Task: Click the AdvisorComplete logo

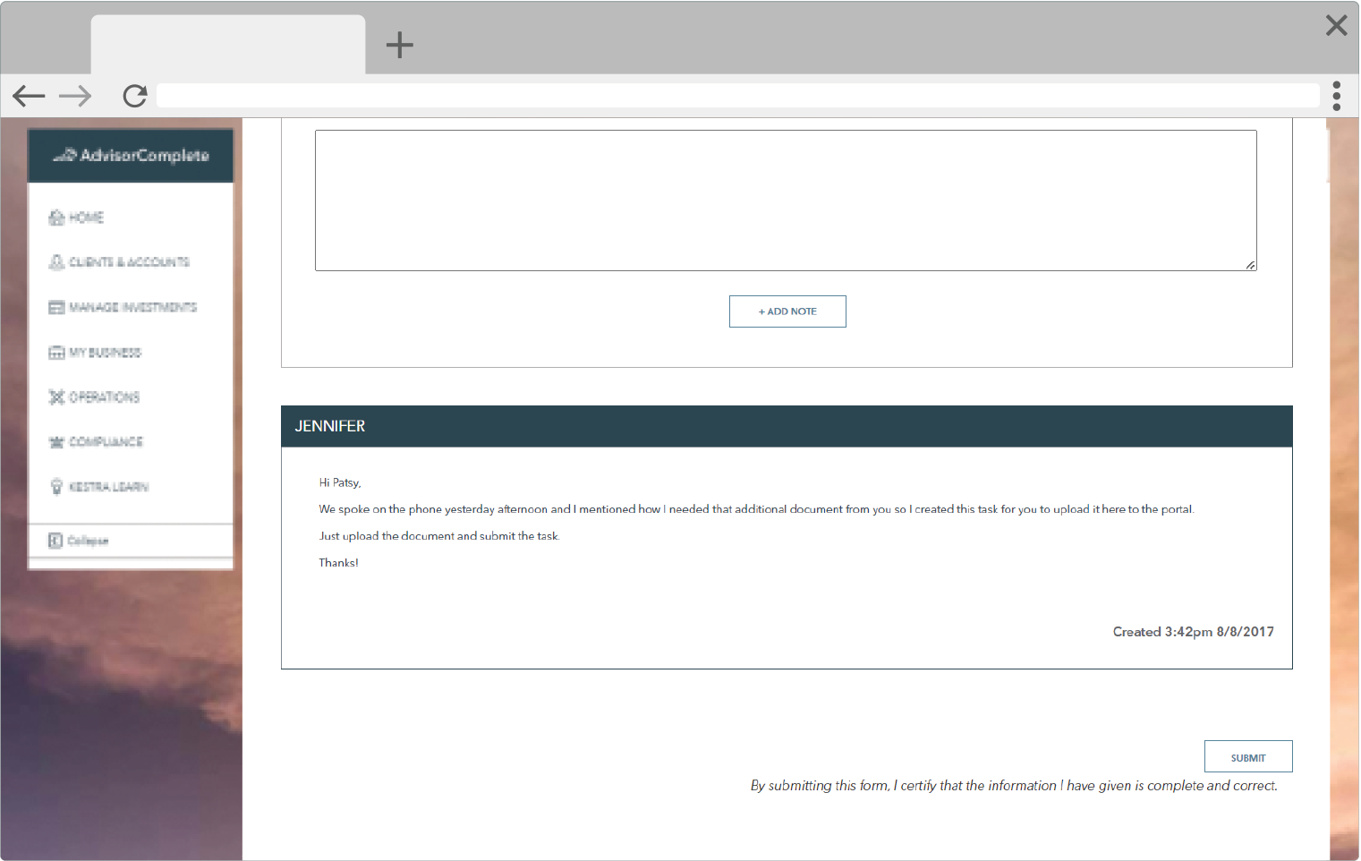Action: click(131, 156)
